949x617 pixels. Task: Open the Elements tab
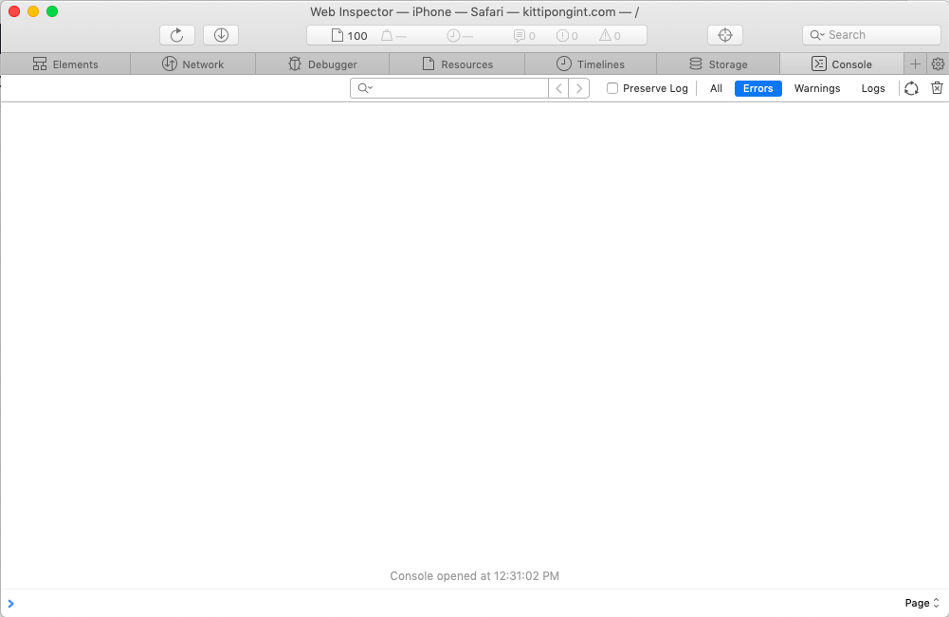click(65, 64)
